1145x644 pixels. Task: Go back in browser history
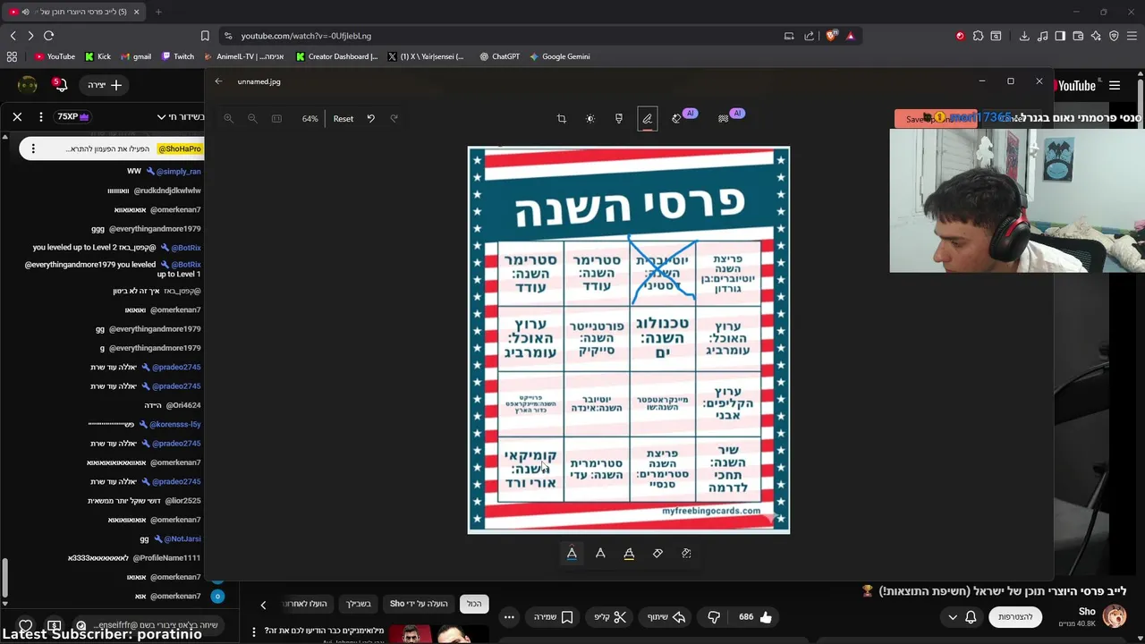13,36
